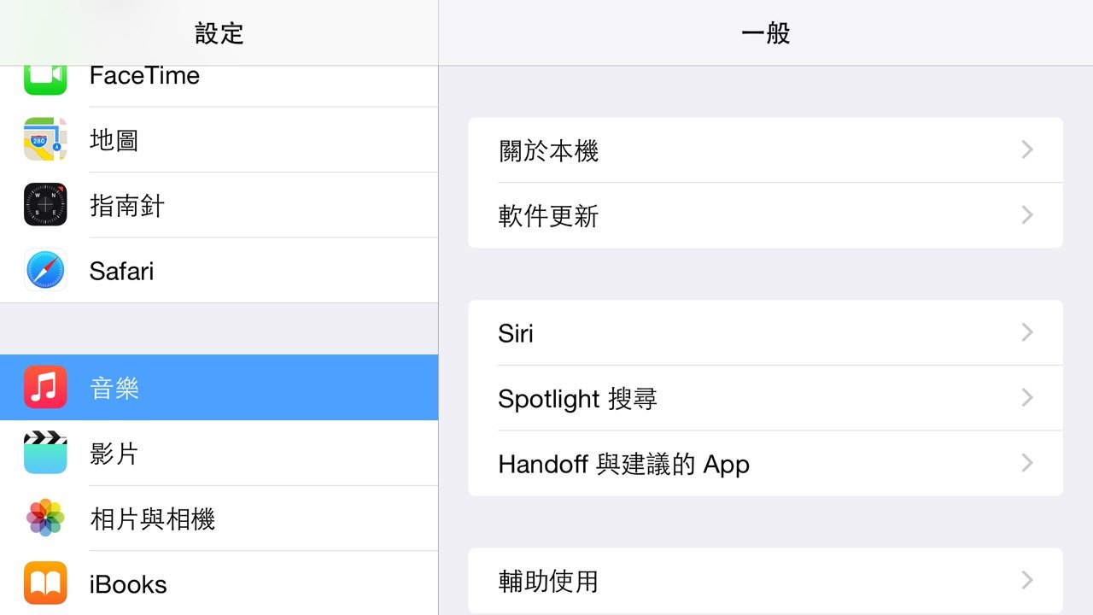Open 軟件更新 settings
The image size is (1093, 615).
pyautogui.click(x=549, y=216)
